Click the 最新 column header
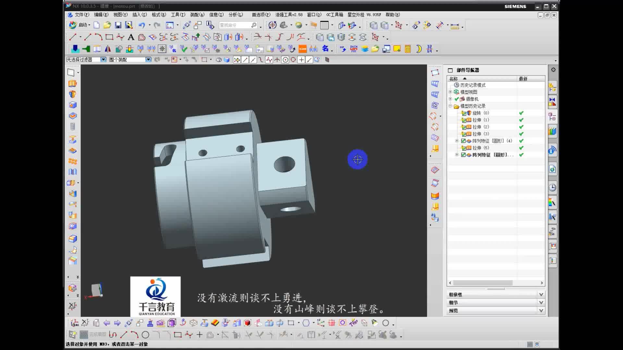623x350 pixels. tap(531, 79)
